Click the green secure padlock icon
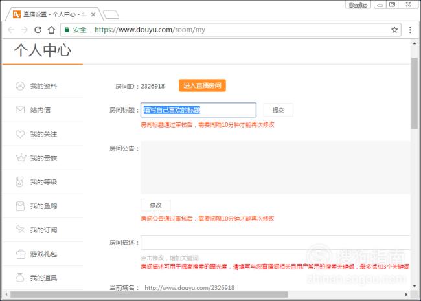 coord(67,30)
